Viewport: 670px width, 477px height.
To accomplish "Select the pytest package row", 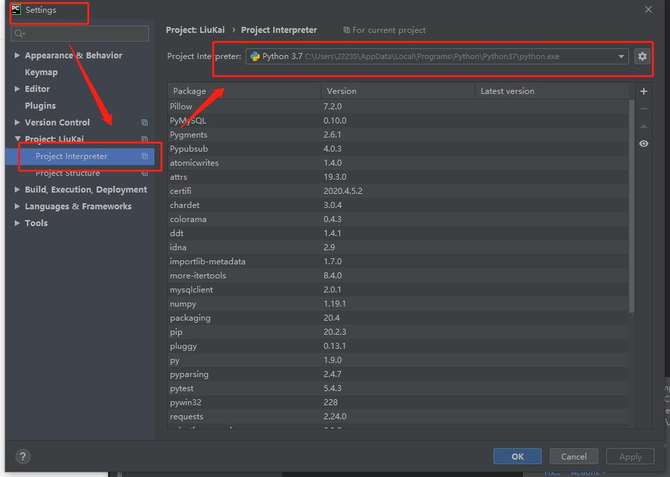I will [398, 388].
